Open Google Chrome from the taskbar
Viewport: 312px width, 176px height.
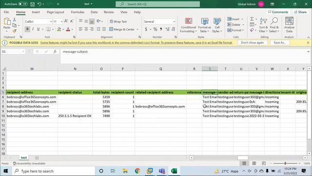pos(137,171)
